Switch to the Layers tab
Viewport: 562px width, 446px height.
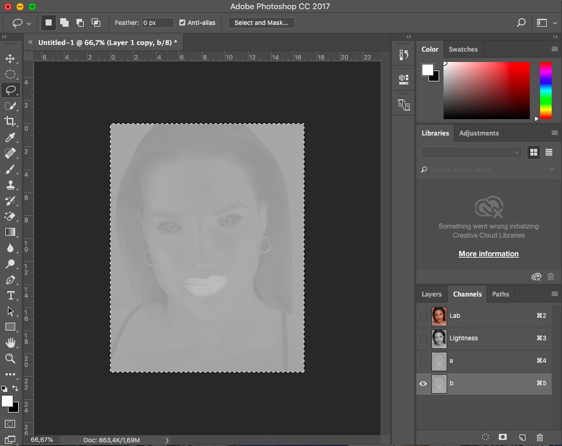tap(431, 294)
